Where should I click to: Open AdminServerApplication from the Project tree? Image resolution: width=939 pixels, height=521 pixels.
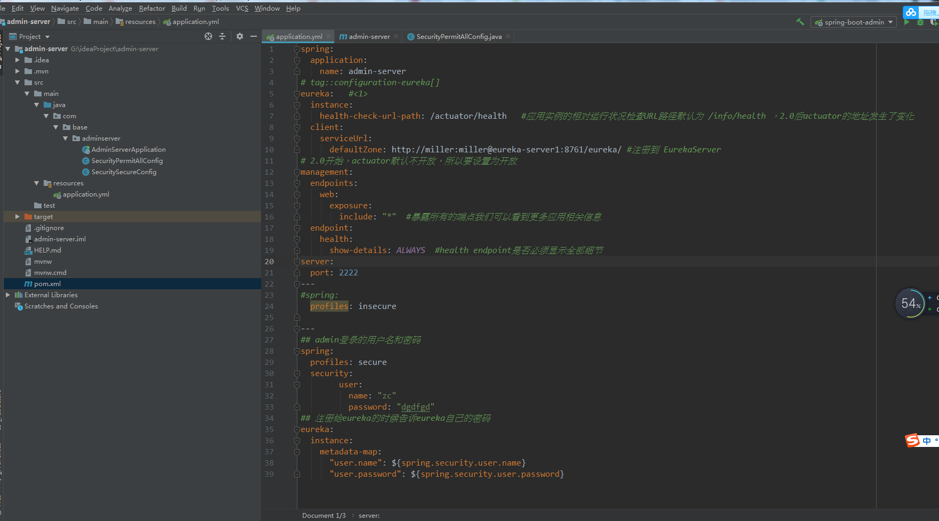(128, 149)
